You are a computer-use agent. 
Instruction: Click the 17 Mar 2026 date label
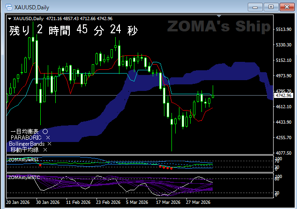[x=168, y=202]
